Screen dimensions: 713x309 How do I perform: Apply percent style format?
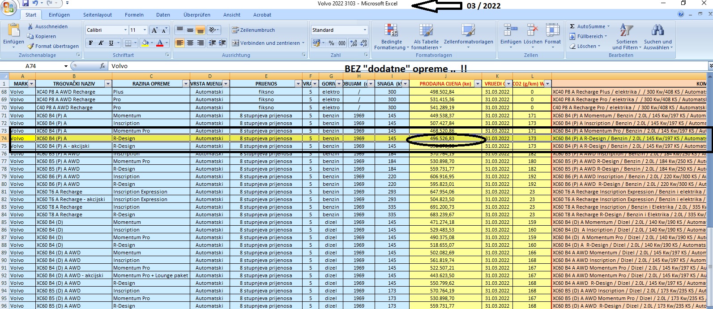(331, 43)
